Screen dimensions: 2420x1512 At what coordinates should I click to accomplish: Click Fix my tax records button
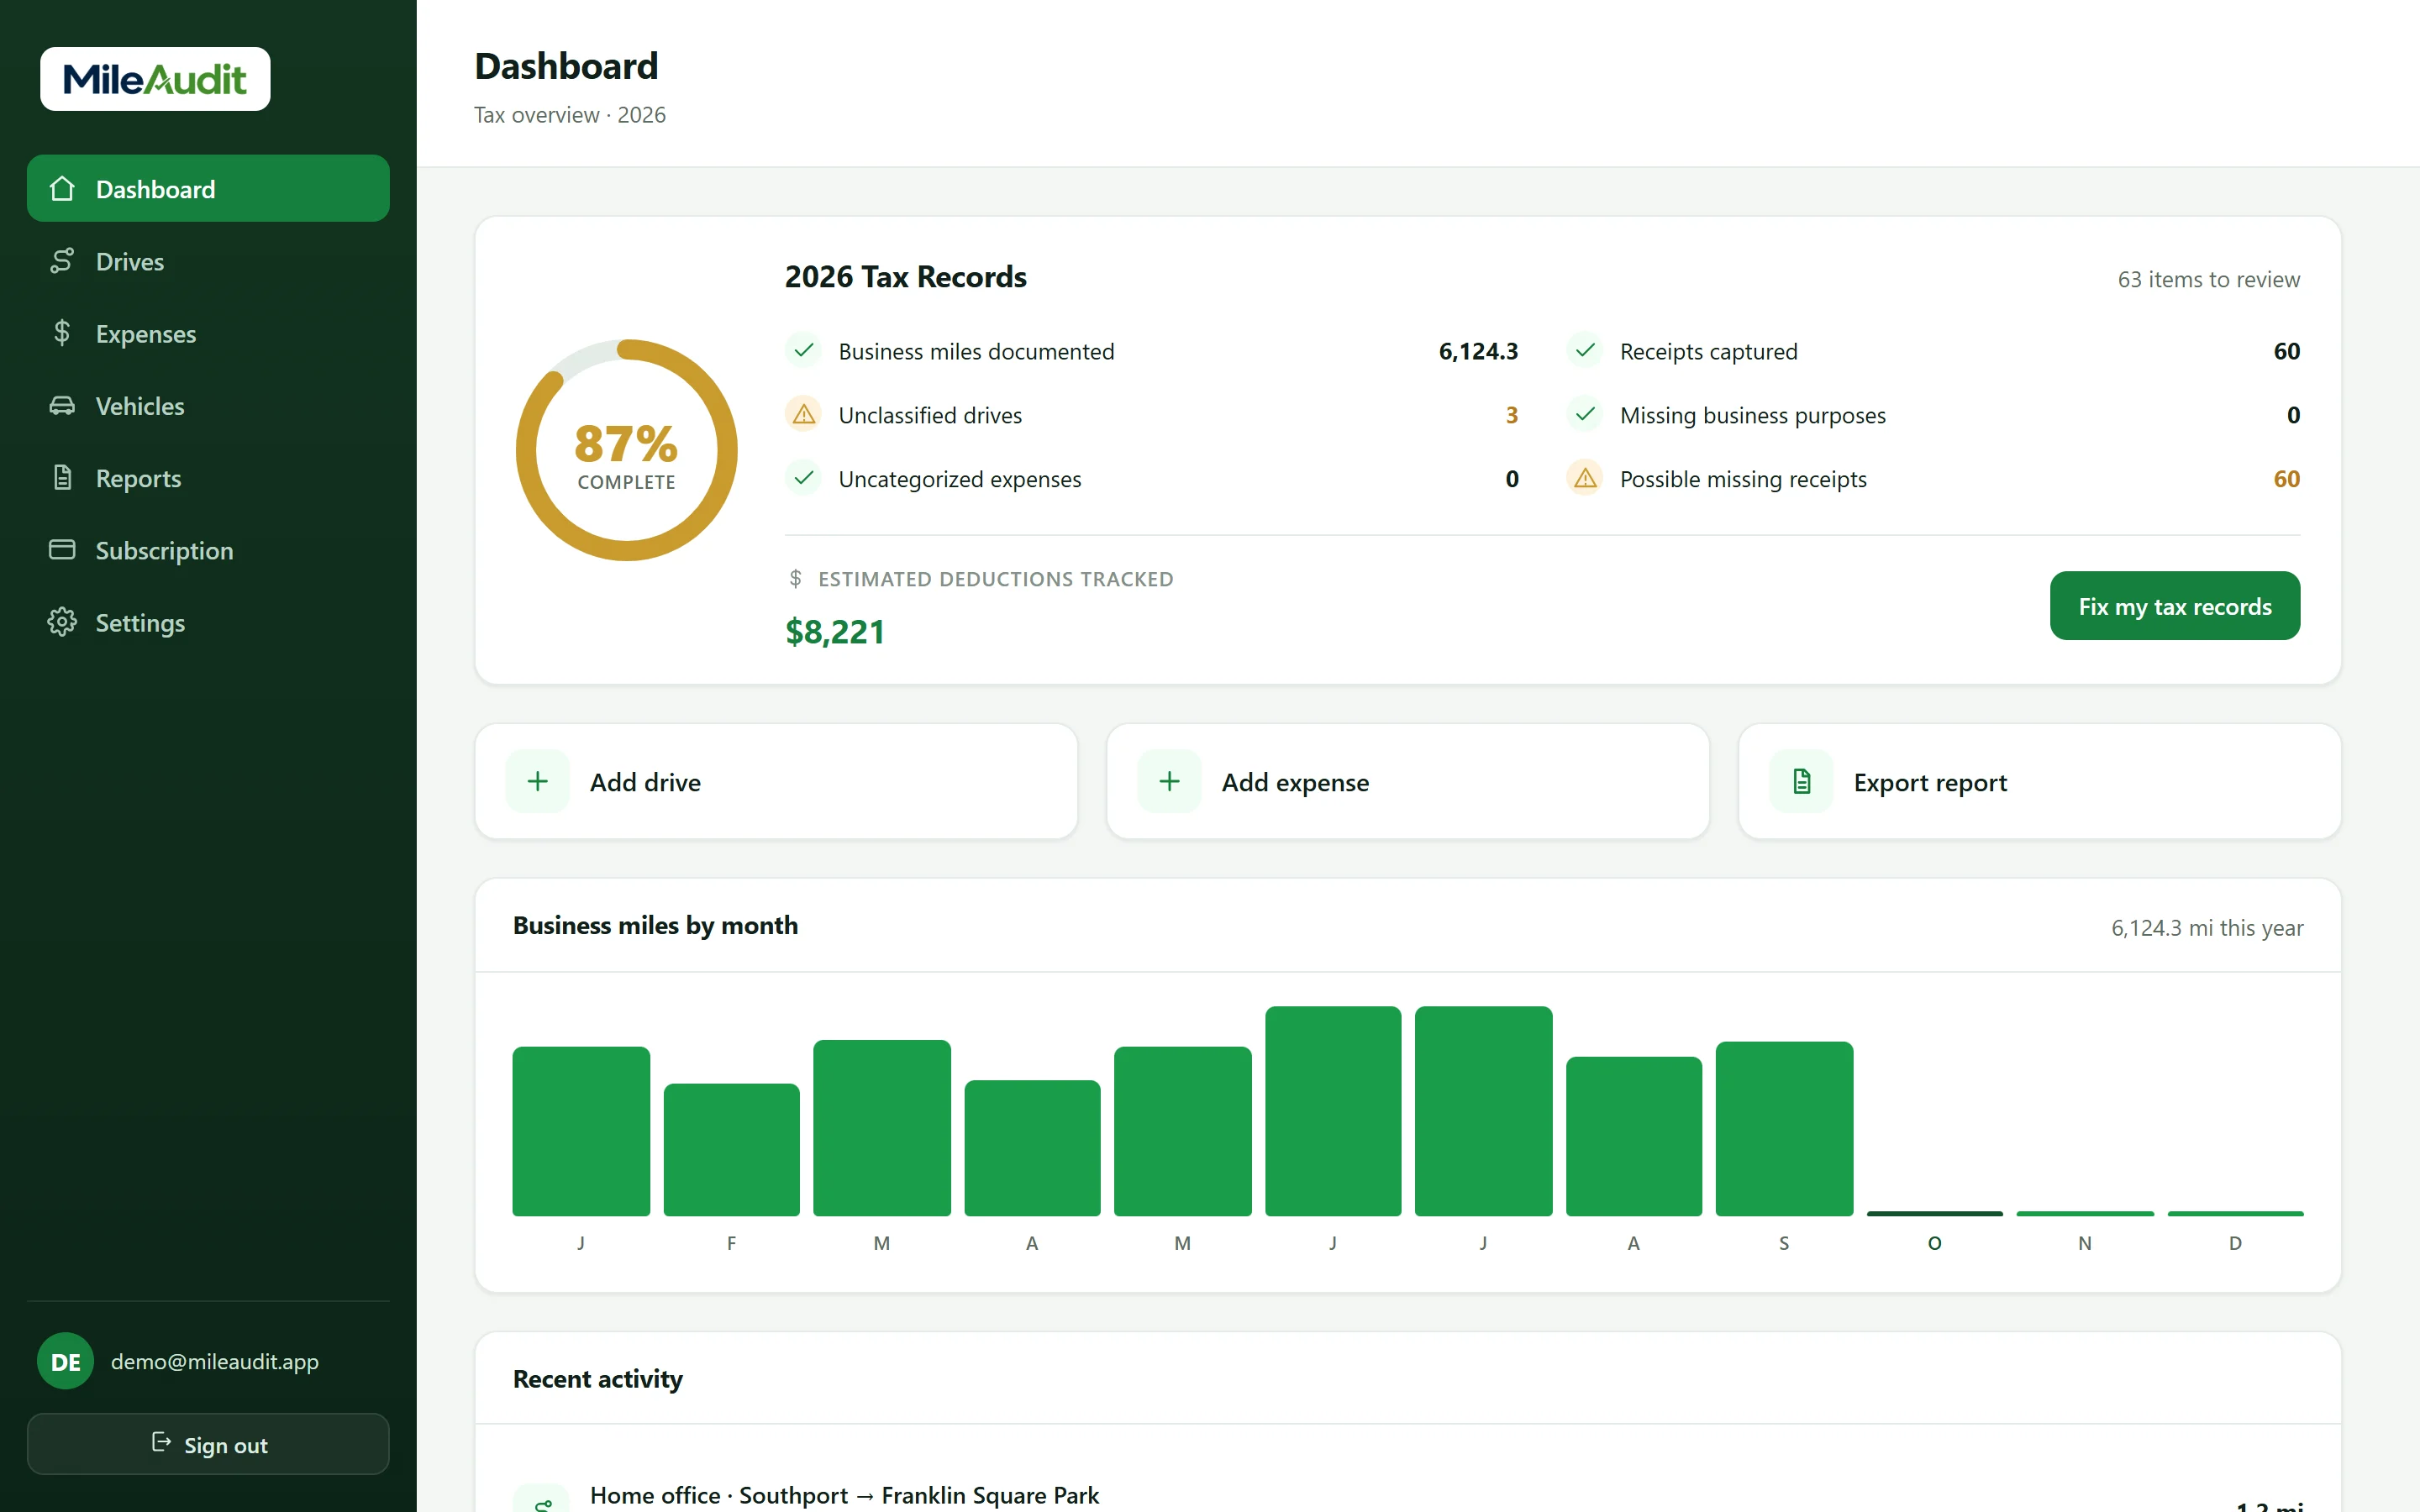pos(2174,606)
